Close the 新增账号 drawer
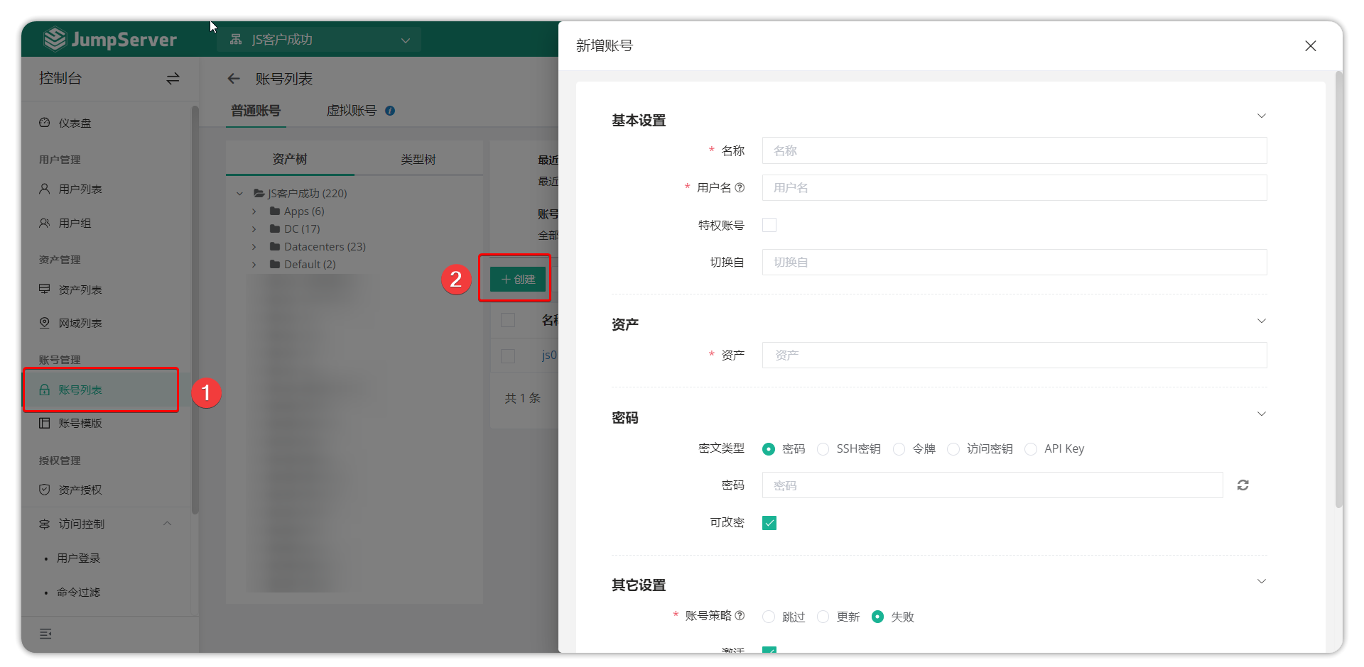 point(1311,46)
